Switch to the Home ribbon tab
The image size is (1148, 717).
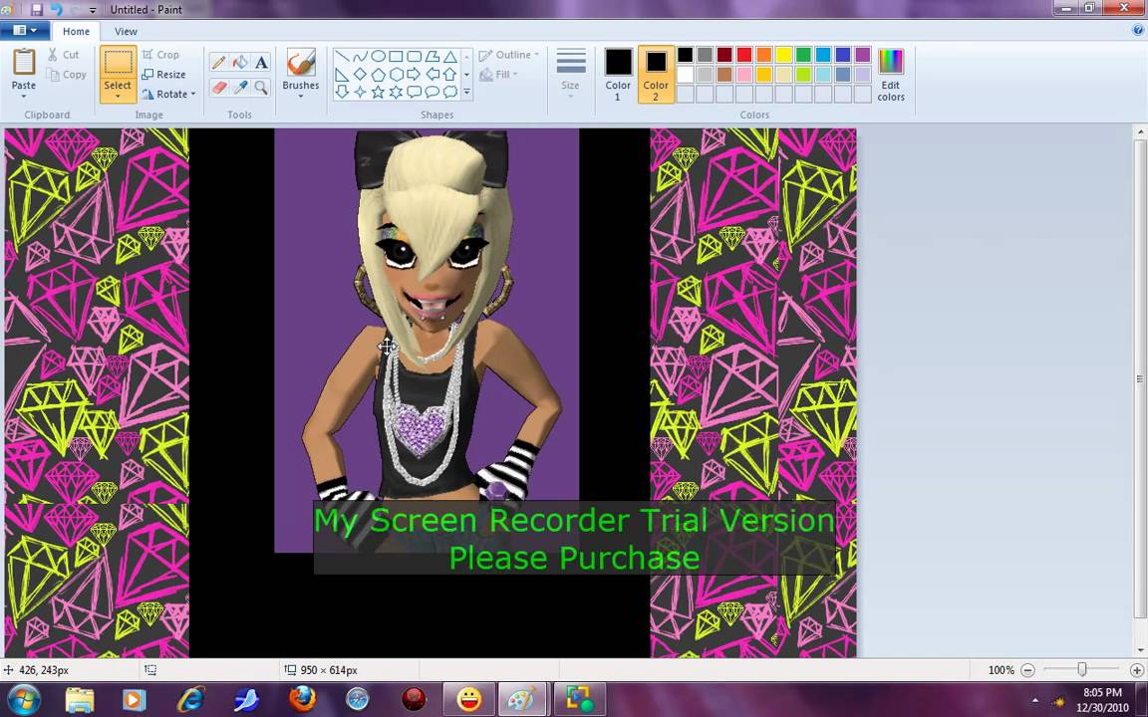[x=76, y=32]
